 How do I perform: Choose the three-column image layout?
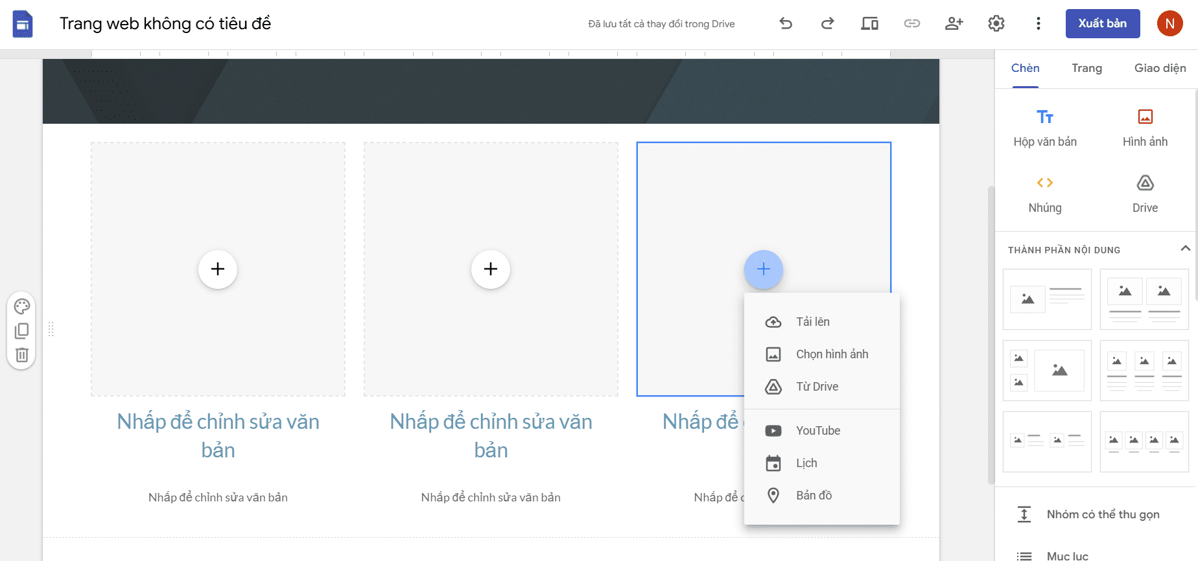(1144, 371)
